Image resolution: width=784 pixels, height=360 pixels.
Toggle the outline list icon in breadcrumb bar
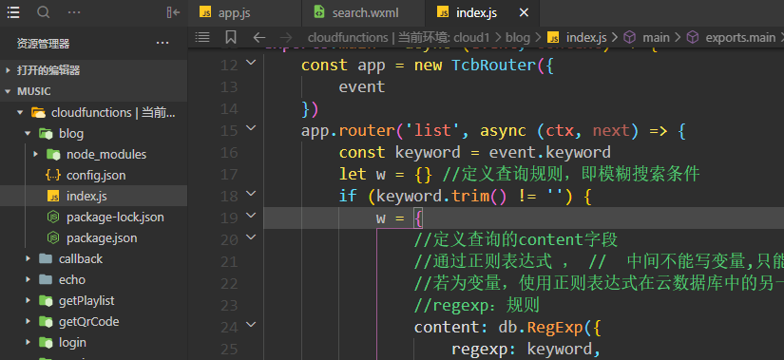202,37
